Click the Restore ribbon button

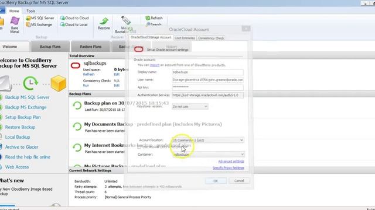click(x=104, y=23)
